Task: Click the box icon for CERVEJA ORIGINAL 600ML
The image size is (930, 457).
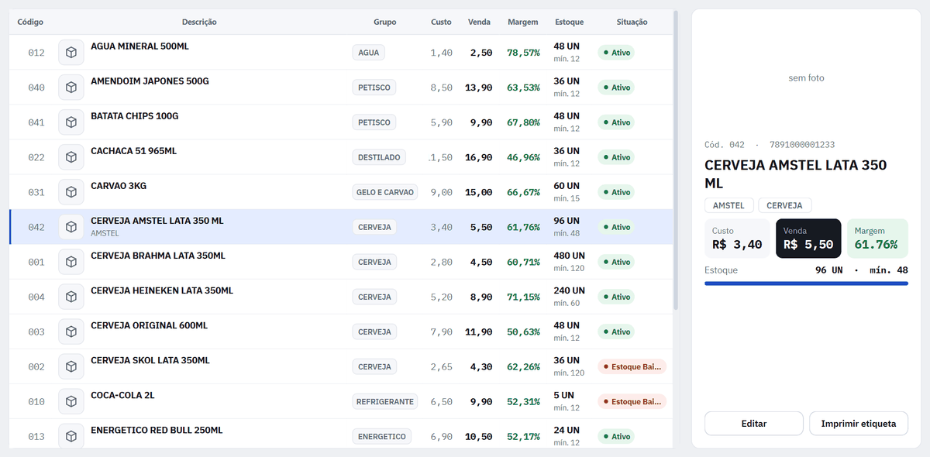Action: tap(71, 332)
